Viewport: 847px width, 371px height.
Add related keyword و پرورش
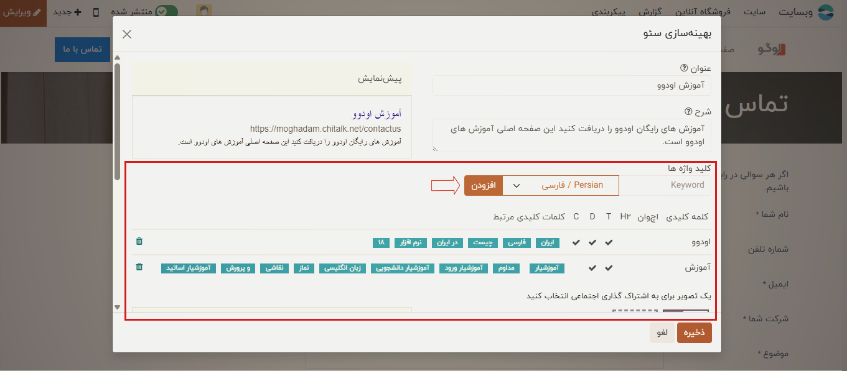tap(238, 268)
